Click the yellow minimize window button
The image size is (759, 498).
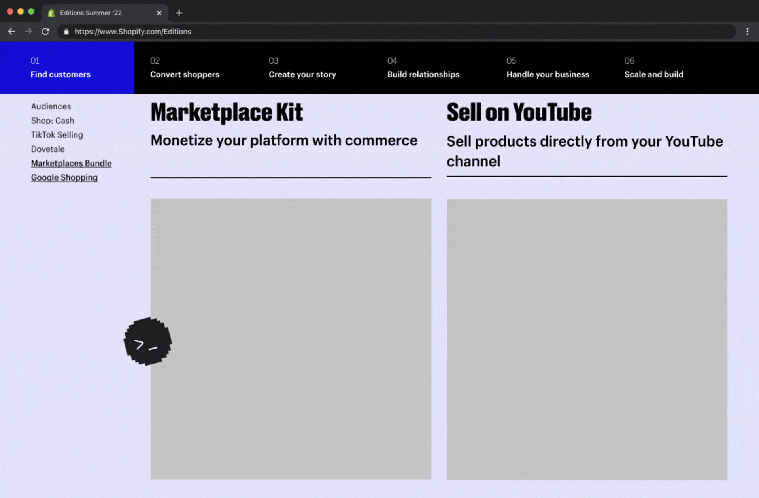tap(21, 11)
